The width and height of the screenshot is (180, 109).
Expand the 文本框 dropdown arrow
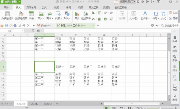[x=138, y=18]
